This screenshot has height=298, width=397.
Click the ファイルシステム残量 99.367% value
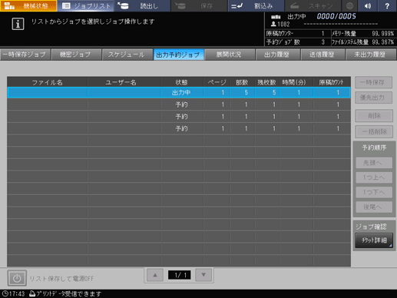click(x=383, y=42)
